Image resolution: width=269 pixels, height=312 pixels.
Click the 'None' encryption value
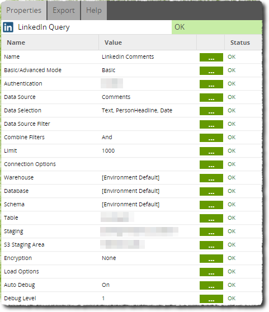(x=109, y=258)
